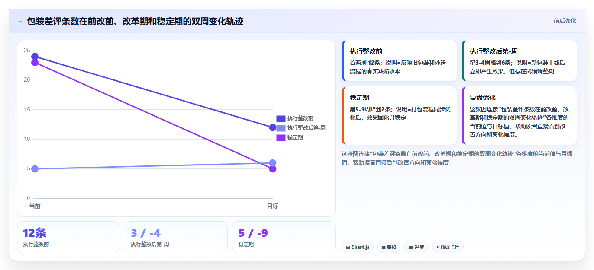Toggle 稳定期 series in chart legend
The height and width of the screenshot is (270, 594).
(290, 137)
